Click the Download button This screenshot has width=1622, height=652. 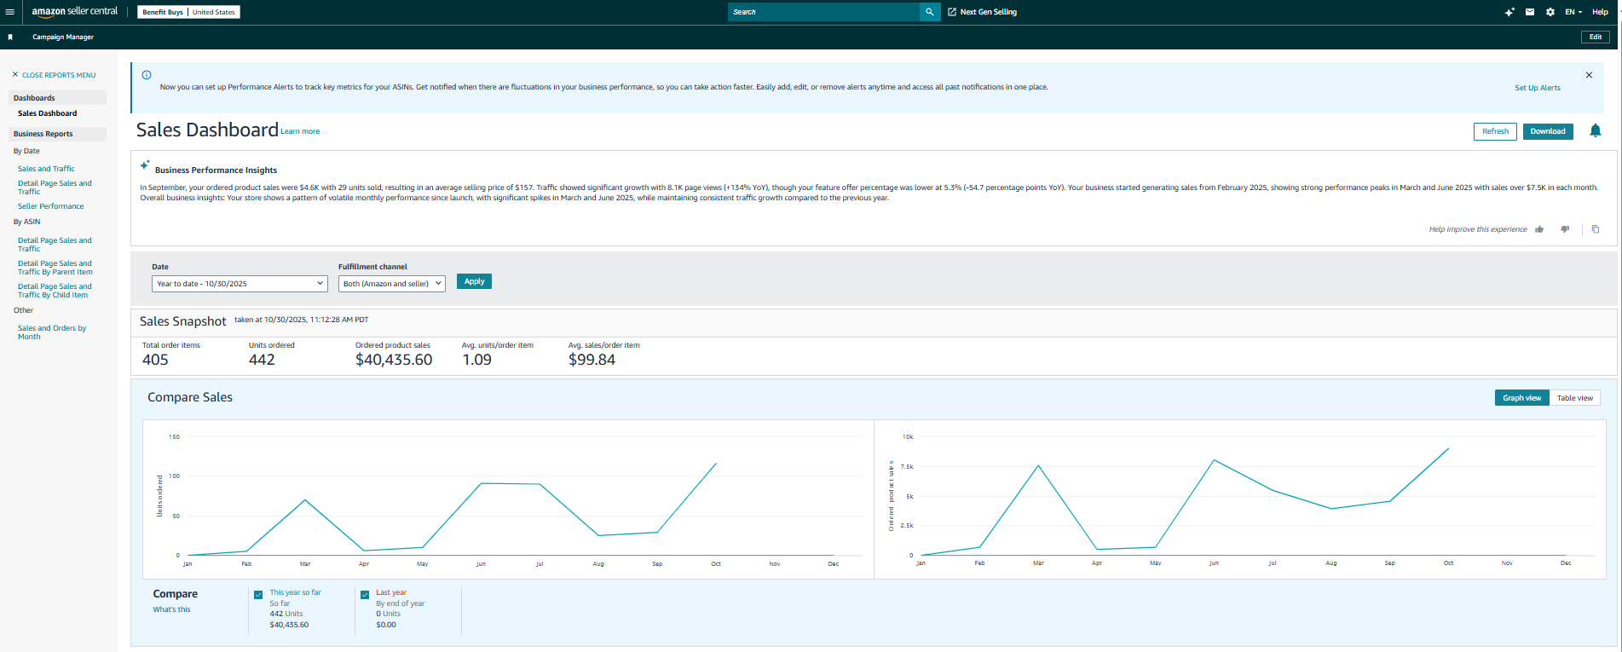coord(1547,131)
